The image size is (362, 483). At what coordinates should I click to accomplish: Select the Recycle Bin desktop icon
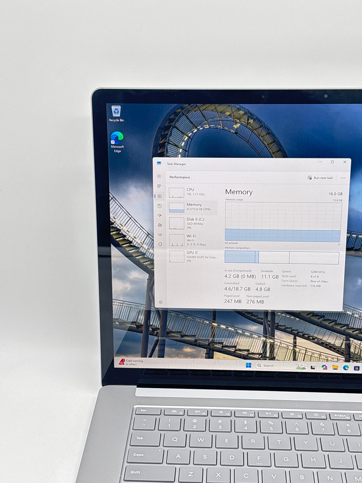pos(116,114)
